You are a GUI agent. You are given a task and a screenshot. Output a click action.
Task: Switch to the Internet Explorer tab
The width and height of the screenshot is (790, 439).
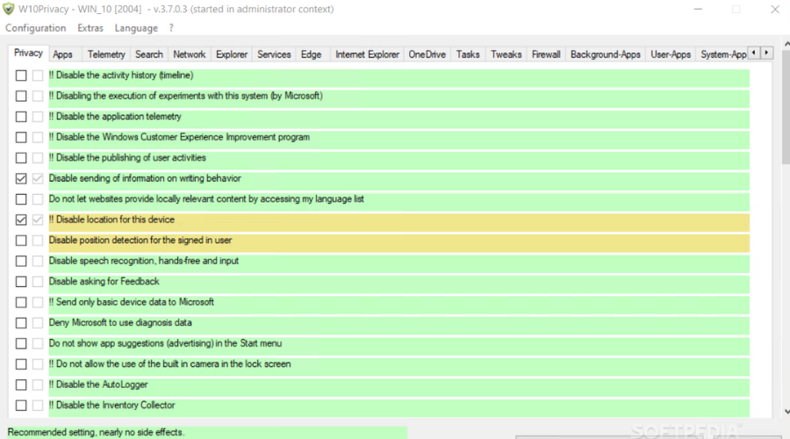click(x=367, y=54)
